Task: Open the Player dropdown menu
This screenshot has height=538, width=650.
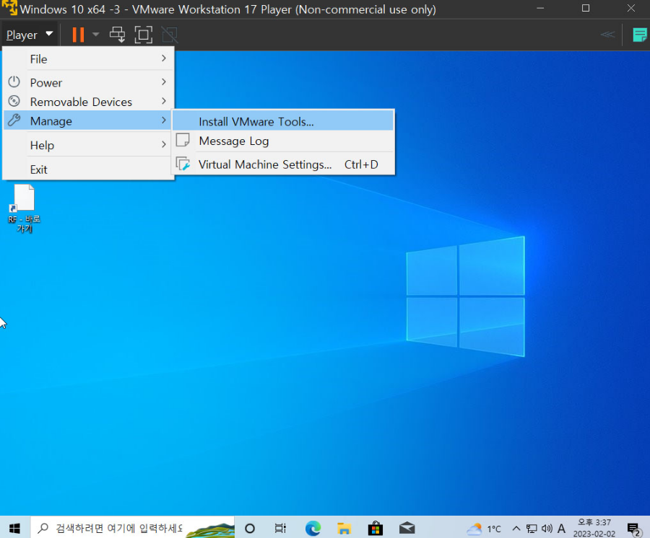Action: click(x=30, y=35)
